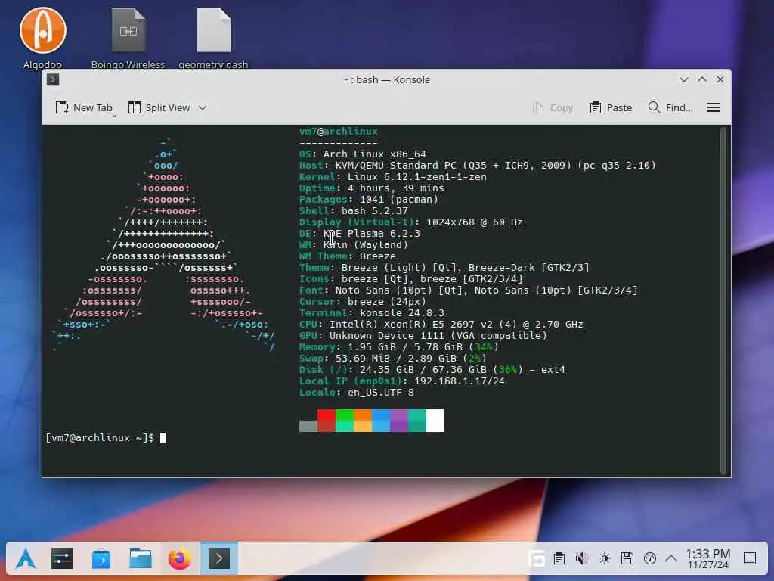774x581 pixels.
Task: Click the 'Packages: 1041 (pacman)' line
Action: pos(369,200)
